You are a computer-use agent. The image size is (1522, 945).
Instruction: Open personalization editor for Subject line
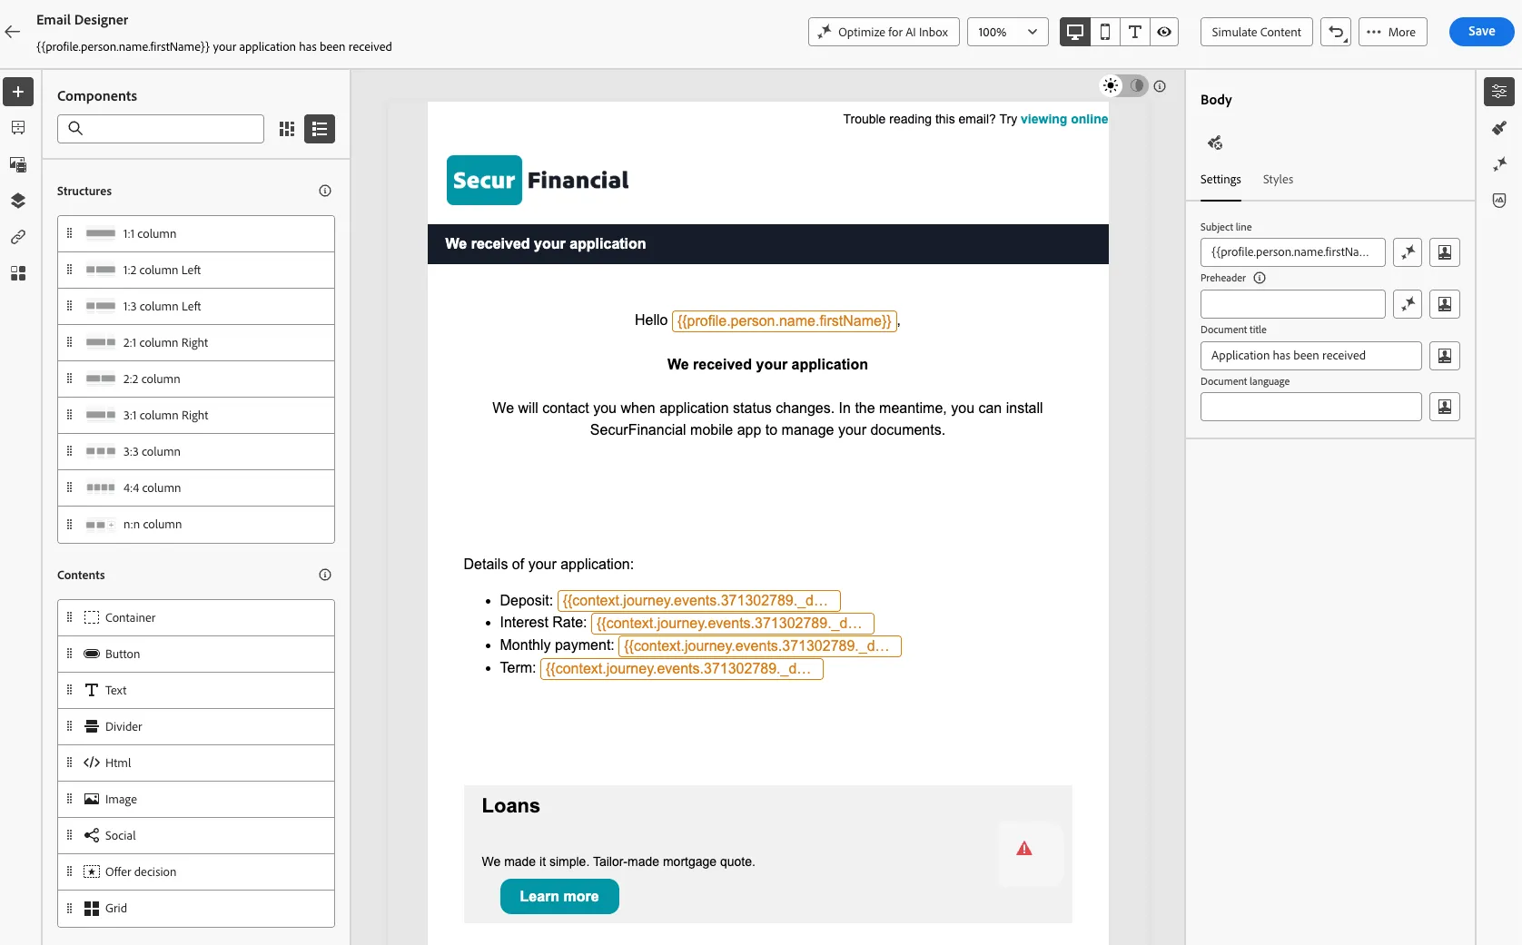pyautogui.click(x=1445, y=252)
